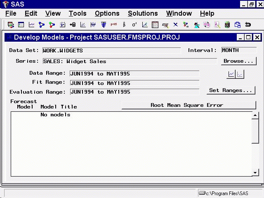This screenshot has width=264, height=198.
Task: Click the list-style toolbar icon second from left
Action: pyautogui.click(x=21, y=25)
